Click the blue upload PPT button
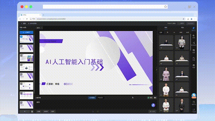Viewport: 215px width, 121px height. pos(27,32)
